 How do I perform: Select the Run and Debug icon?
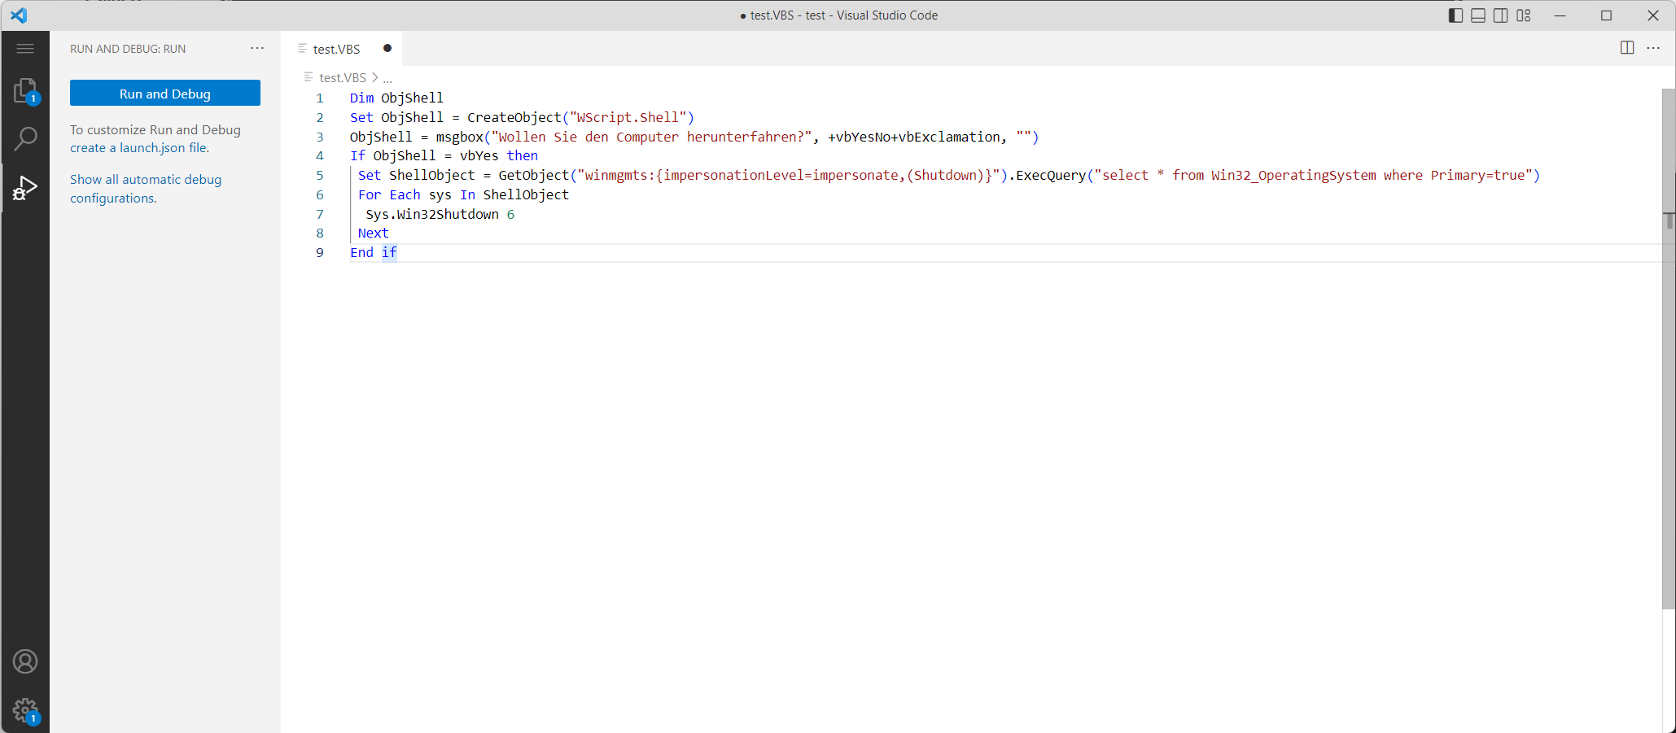point(25,187)
